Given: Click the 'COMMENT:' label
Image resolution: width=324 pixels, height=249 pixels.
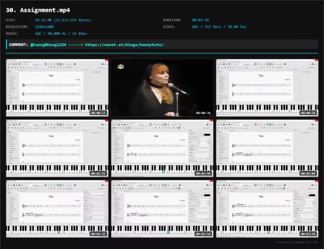Looking at the screenshot, I should point(18,45).
